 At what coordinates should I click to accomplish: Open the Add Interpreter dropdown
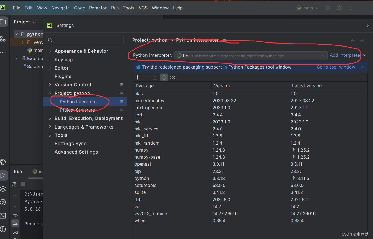point(348,55)
